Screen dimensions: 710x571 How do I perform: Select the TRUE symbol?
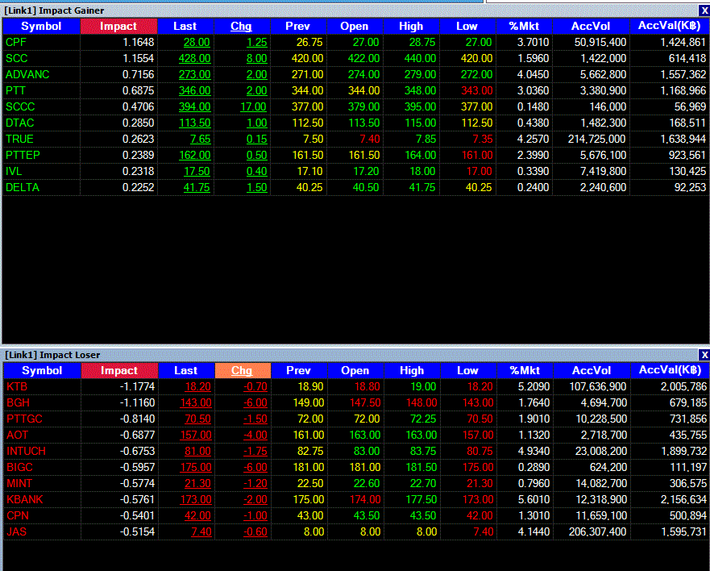19,140
